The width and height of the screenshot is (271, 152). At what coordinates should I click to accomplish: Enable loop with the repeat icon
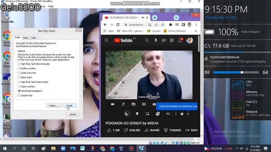tap(168, 114)
